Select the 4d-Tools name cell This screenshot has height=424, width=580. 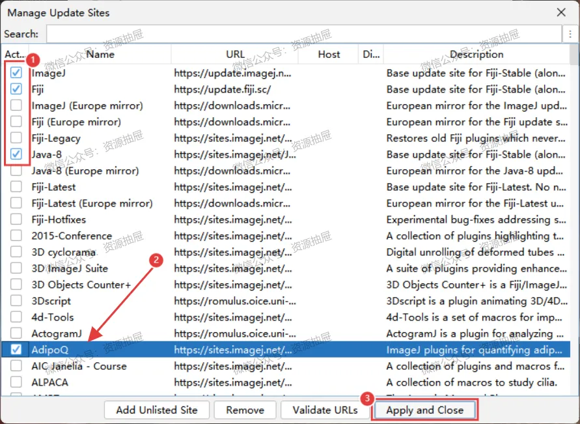coord(100,317)
